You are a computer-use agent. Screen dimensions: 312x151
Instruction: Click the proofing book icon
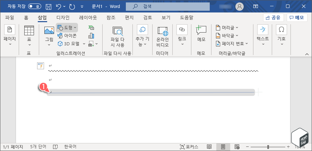(55, 147)
